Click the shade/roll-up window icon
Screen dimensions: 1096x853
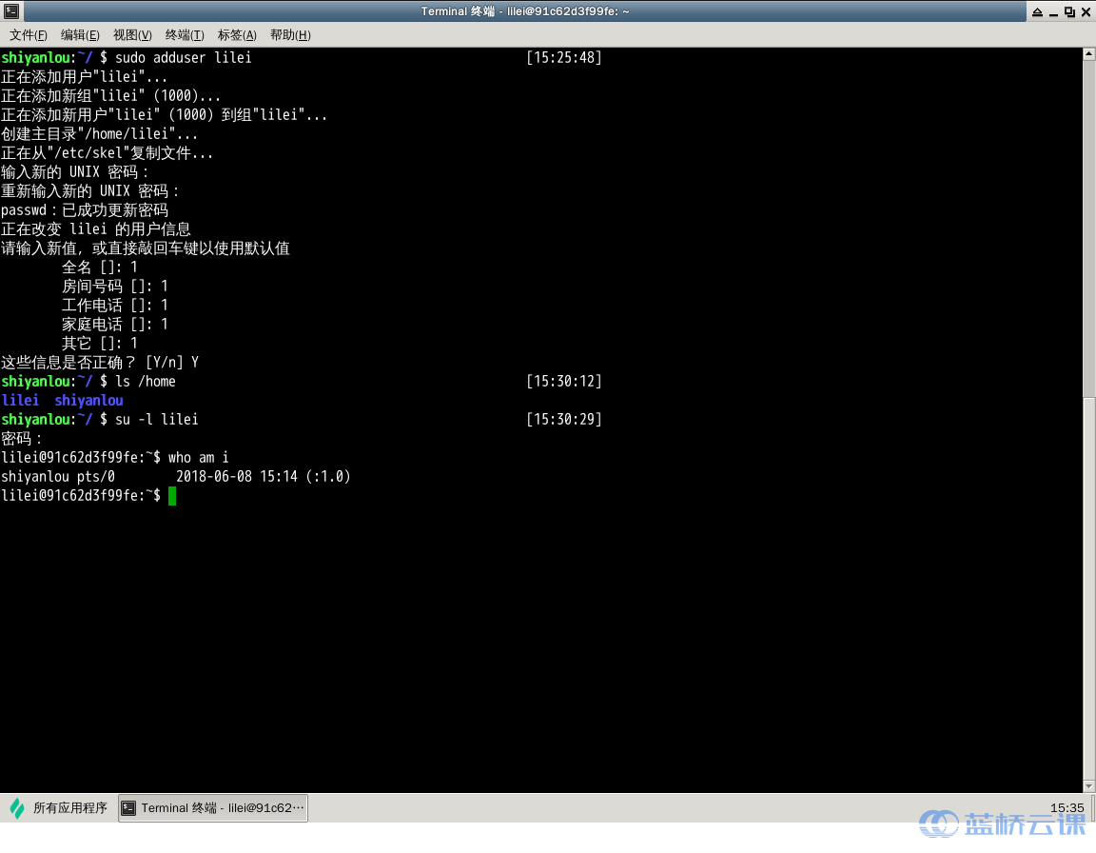click(x=1037, y=11)
